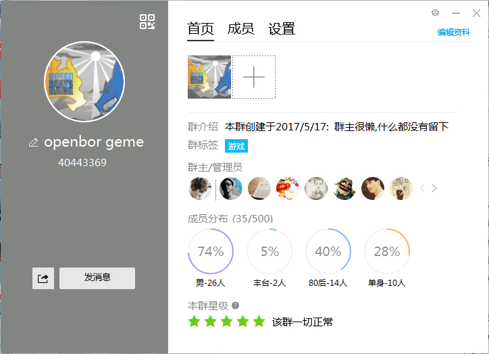
Task: Click the pencil icon beside openbor geme
Action: [x=33, y=143]
